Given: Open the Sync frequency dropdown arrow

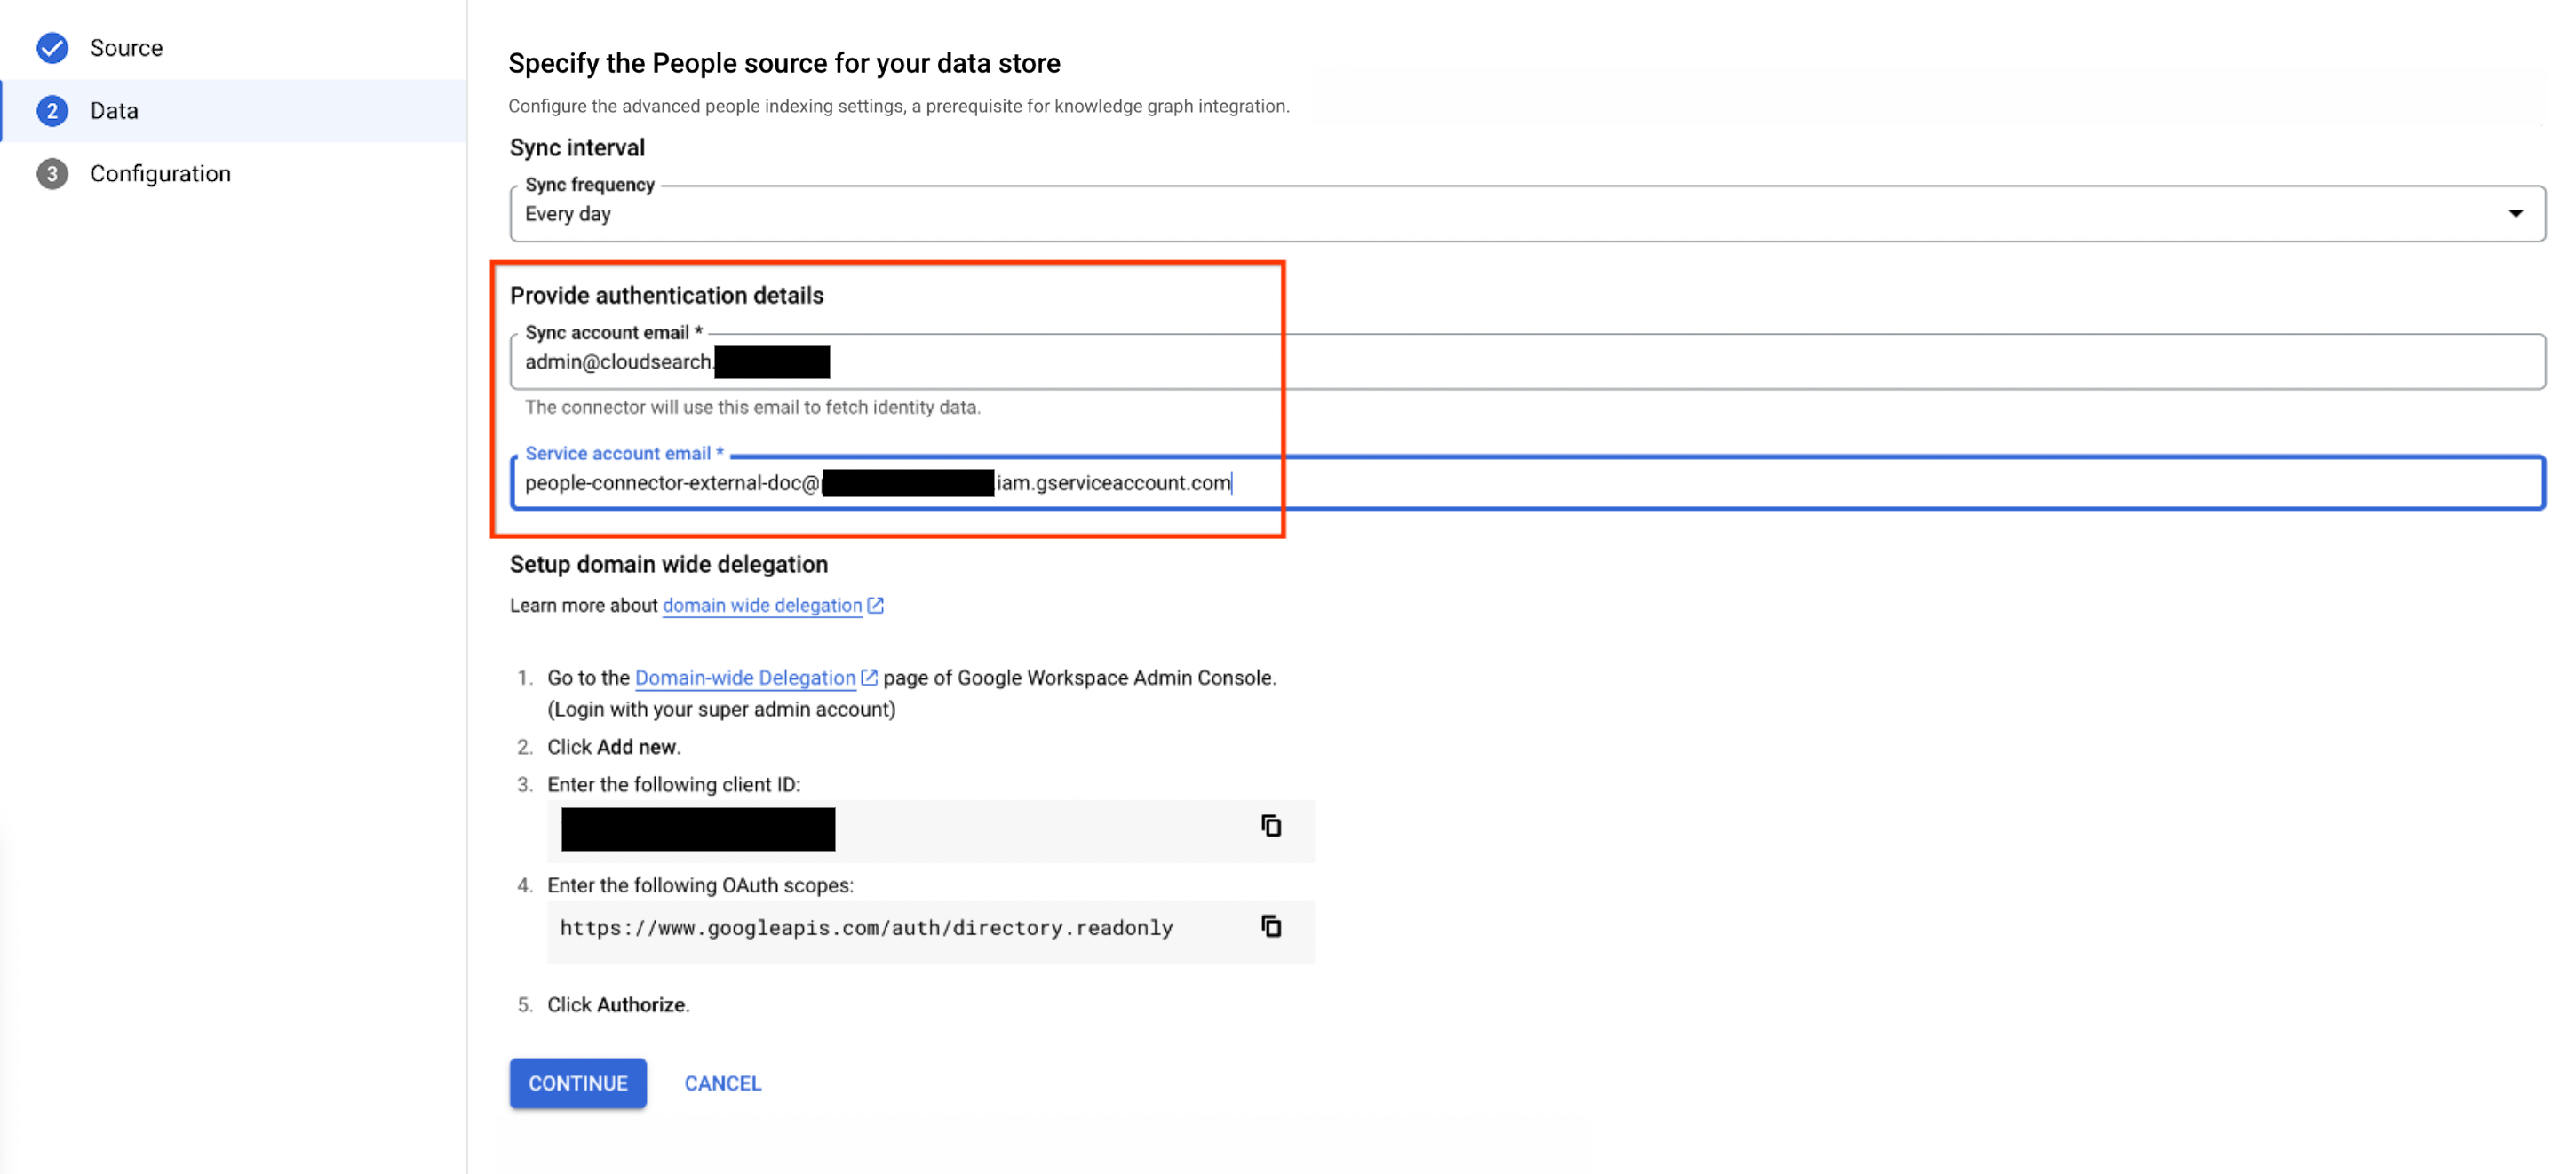Looking at the screenshot, I should [x=2516, y=212].
